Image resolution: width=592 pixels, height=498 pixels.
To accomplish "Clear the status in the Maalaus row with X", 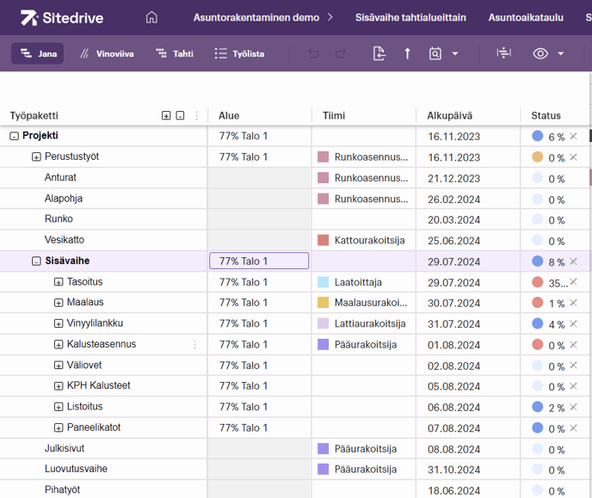I will pyautogui.click(x=573, y=303).
